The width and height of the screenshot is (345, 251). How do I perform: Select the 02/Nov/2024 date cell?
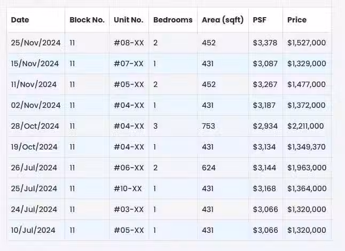pos(36,105)
